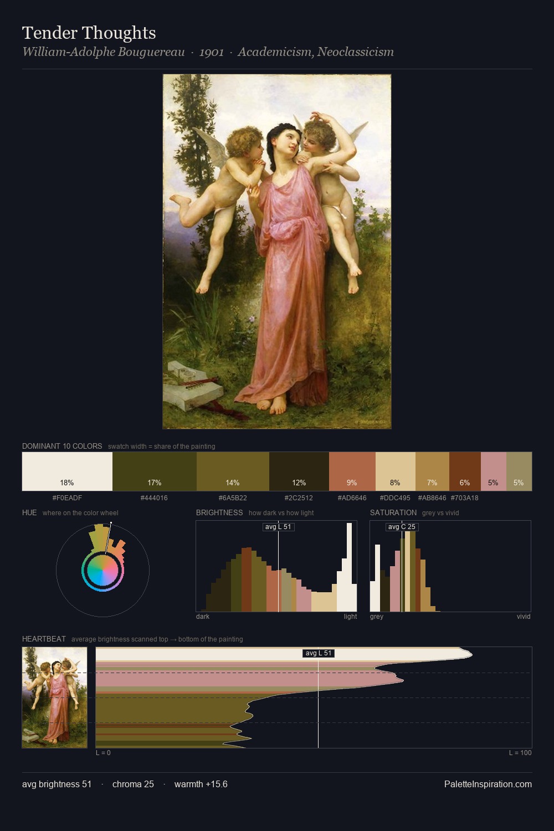Click the 'avg brightness 51' footer stat
This screenshot has width=554, height=831.
click(x=57, y=784)
